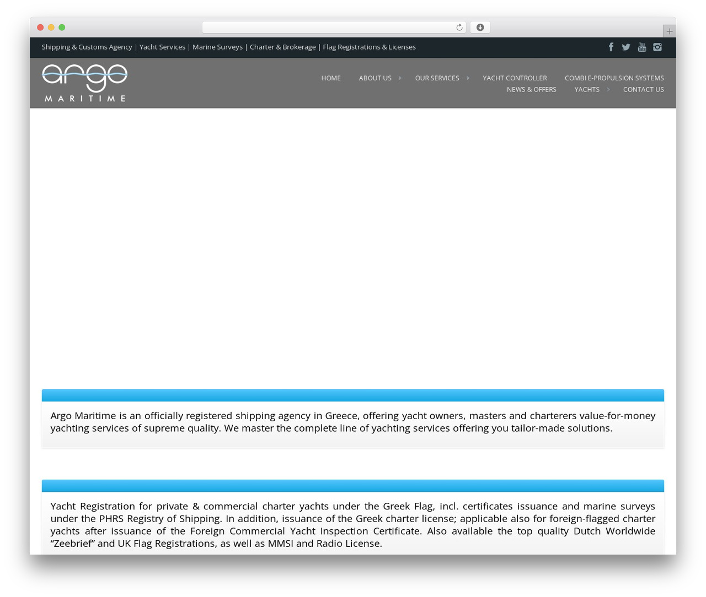This screenshot has width=706, height=597.
Task: Open Combi E-Propulsion Systems page
Action: click(614, 78)
